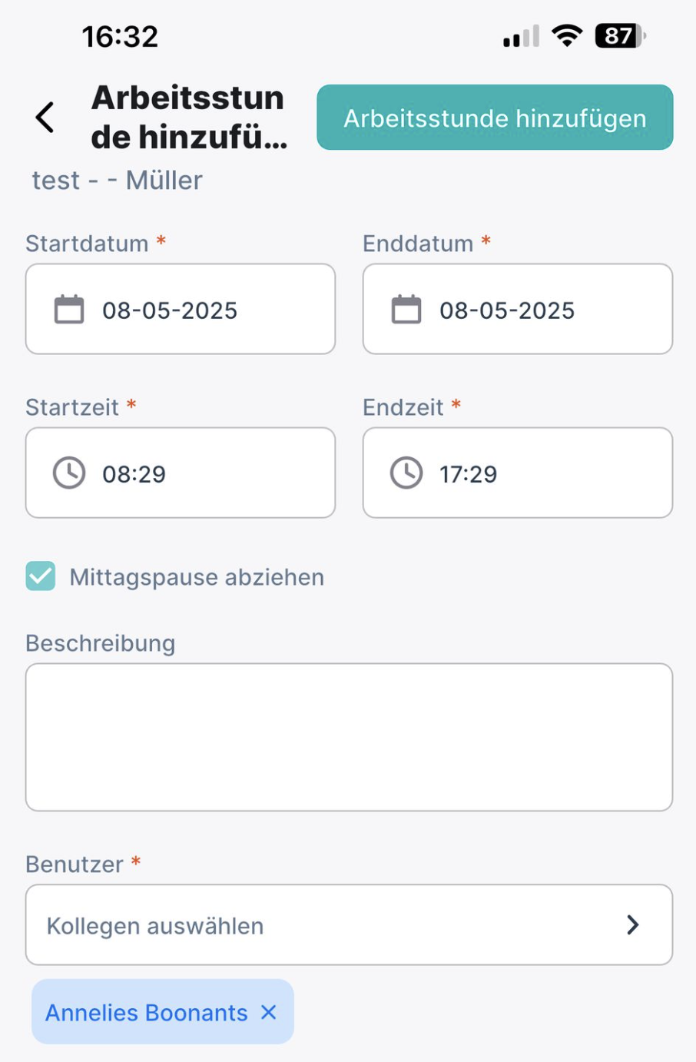This screenshot has height=1062, width=696.
Task: Click the Arbeitsstunde hinzufügen button
Action: pos(495,118)
